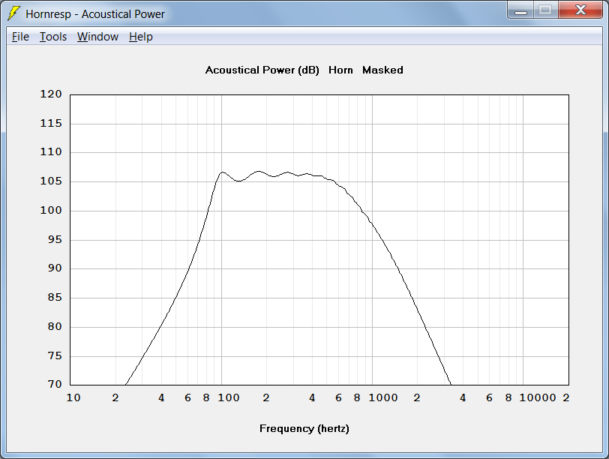This screenshot has width=609, height=459.
Task: Click the 120 dB y-axis label
Action: click(51, 94)
